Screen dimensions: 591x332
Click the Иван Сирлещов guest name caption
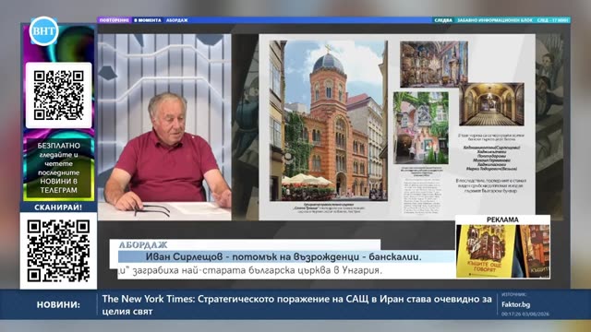[x=283, y=256]
